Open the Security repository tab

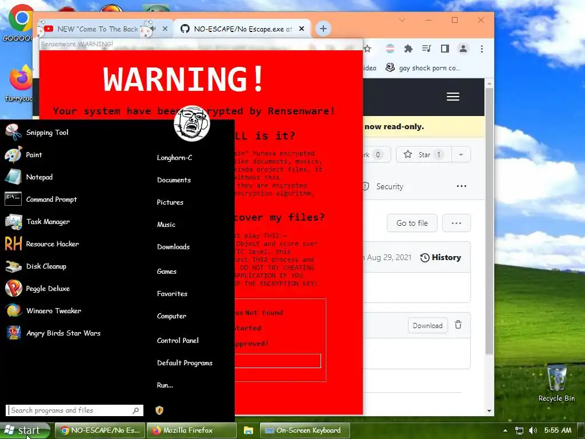383,186
